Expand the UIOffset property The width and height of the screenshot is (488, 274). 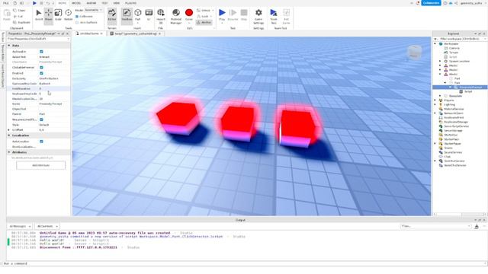tap(9, 130)
